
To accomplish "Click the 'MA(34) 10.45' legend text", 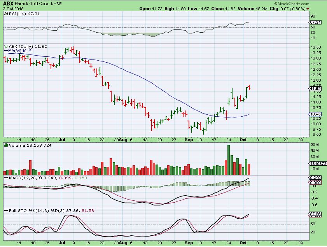I will click(20, 51).
